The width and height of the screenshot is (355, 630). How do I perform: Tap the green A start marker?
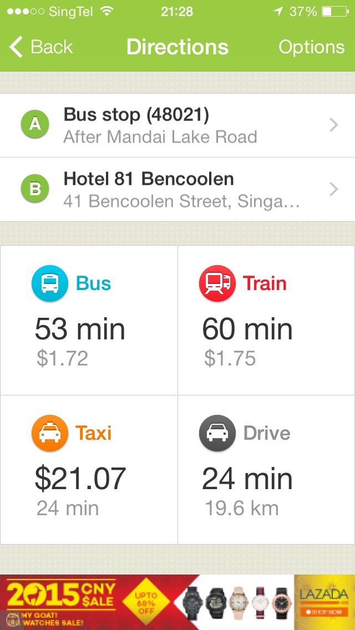pos(35,125)
